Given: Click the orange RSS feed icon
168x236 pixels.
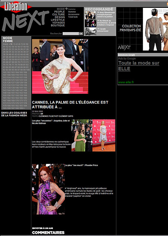Looking at the screenshot, I should click(x=167, y=4).
